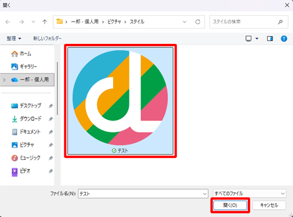Viewport: 293px width, 217px height.
Task: Expand the address bar history dropdown
Action: coord(185,22)
